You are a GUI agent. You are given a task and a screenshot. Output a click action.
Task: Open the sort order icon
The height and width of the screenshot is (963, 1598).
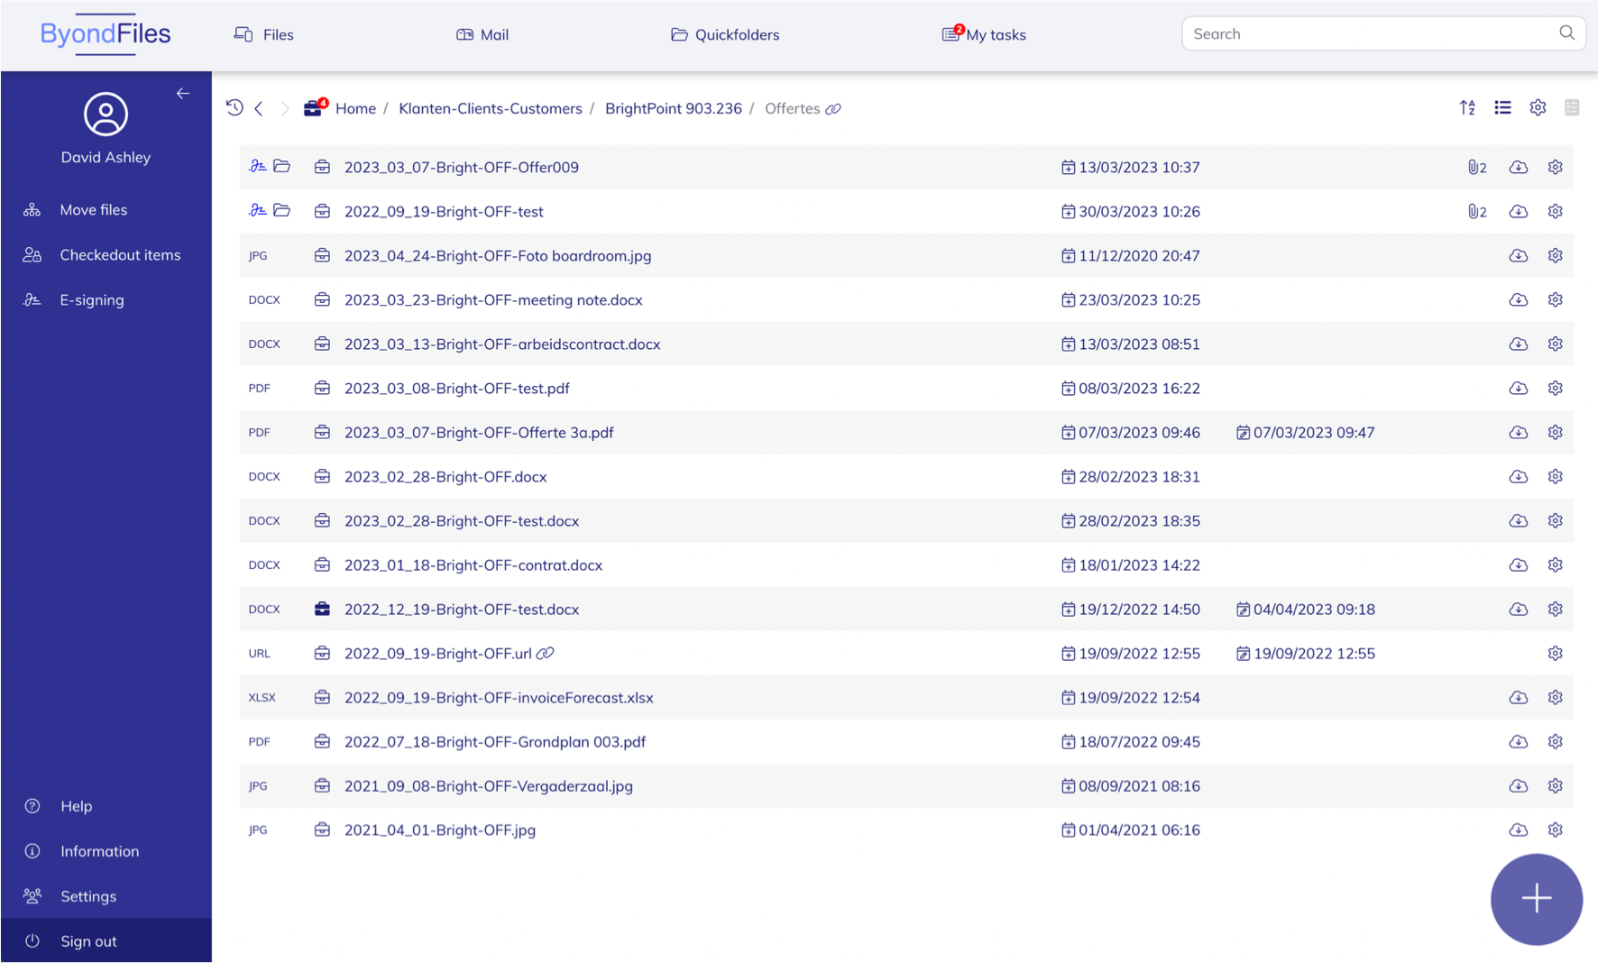pos(1467,108)
